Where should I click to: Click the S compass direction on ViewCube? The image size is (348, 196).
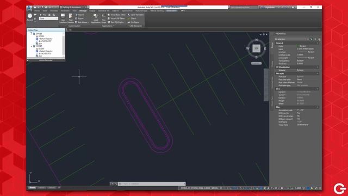click(x=256, y=57)
